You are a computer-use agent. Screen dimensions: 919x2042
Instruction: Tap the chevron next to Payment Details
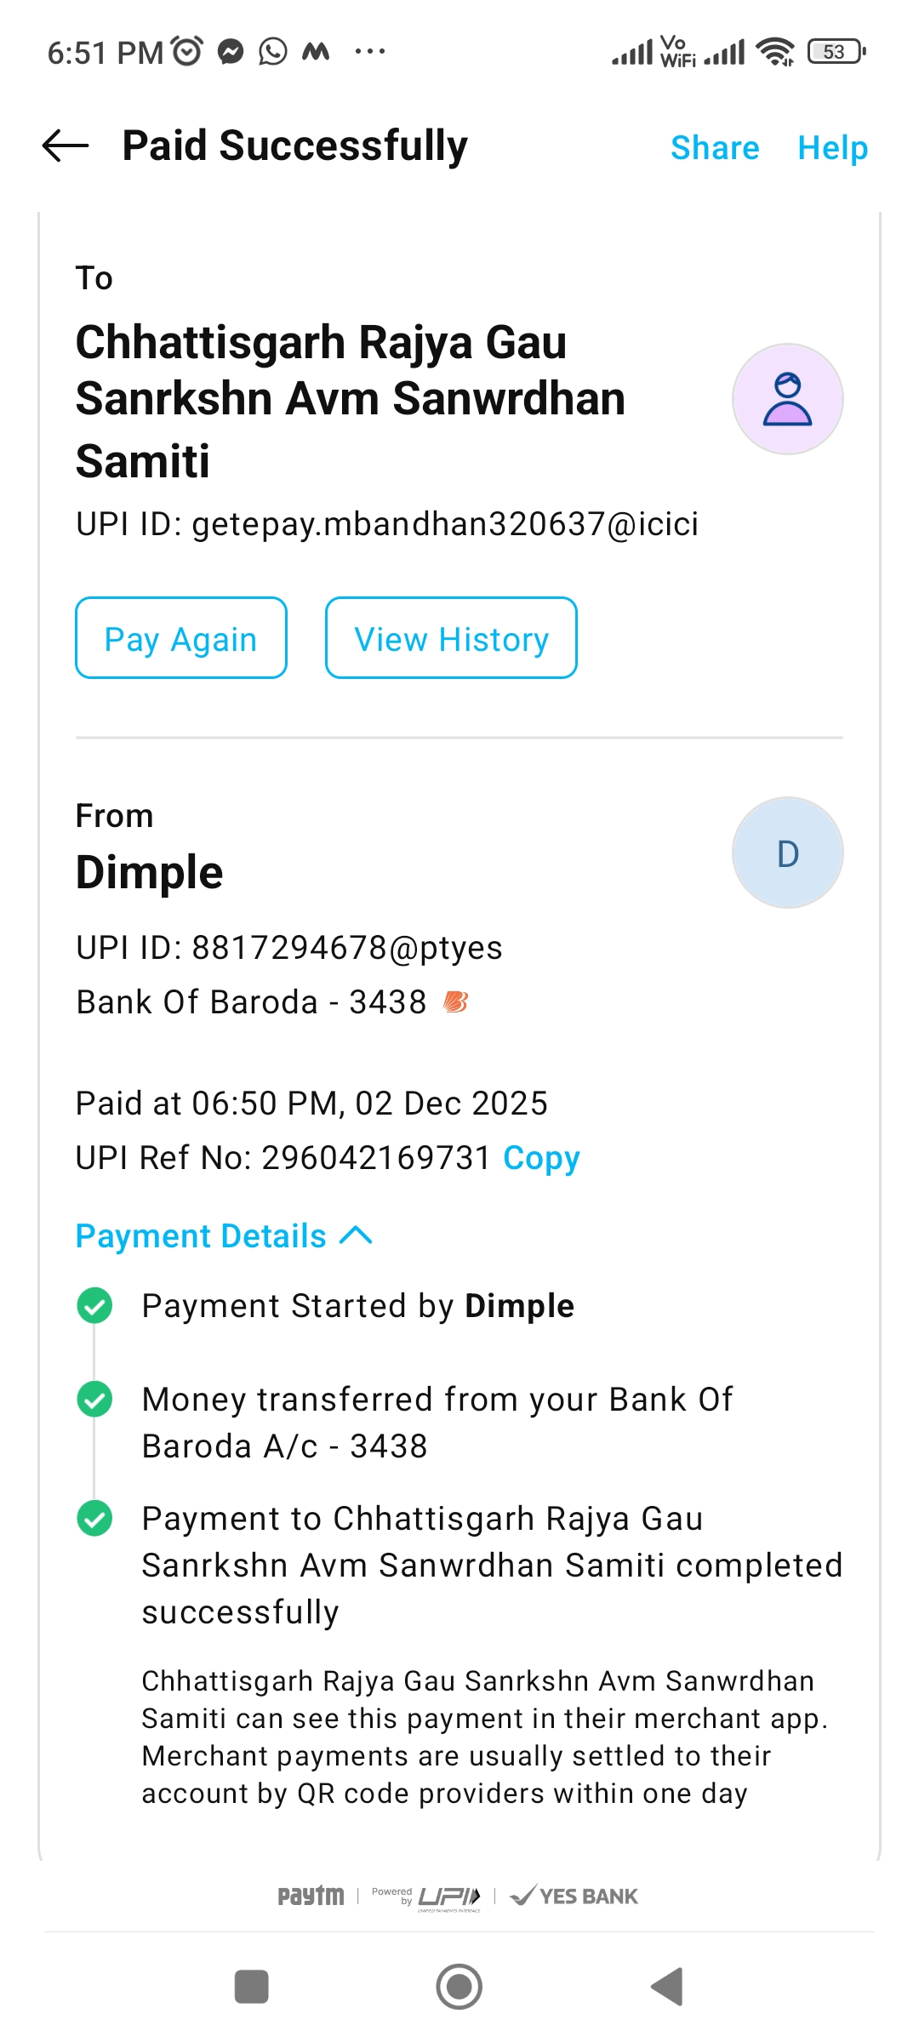[x=356, y=1235]
